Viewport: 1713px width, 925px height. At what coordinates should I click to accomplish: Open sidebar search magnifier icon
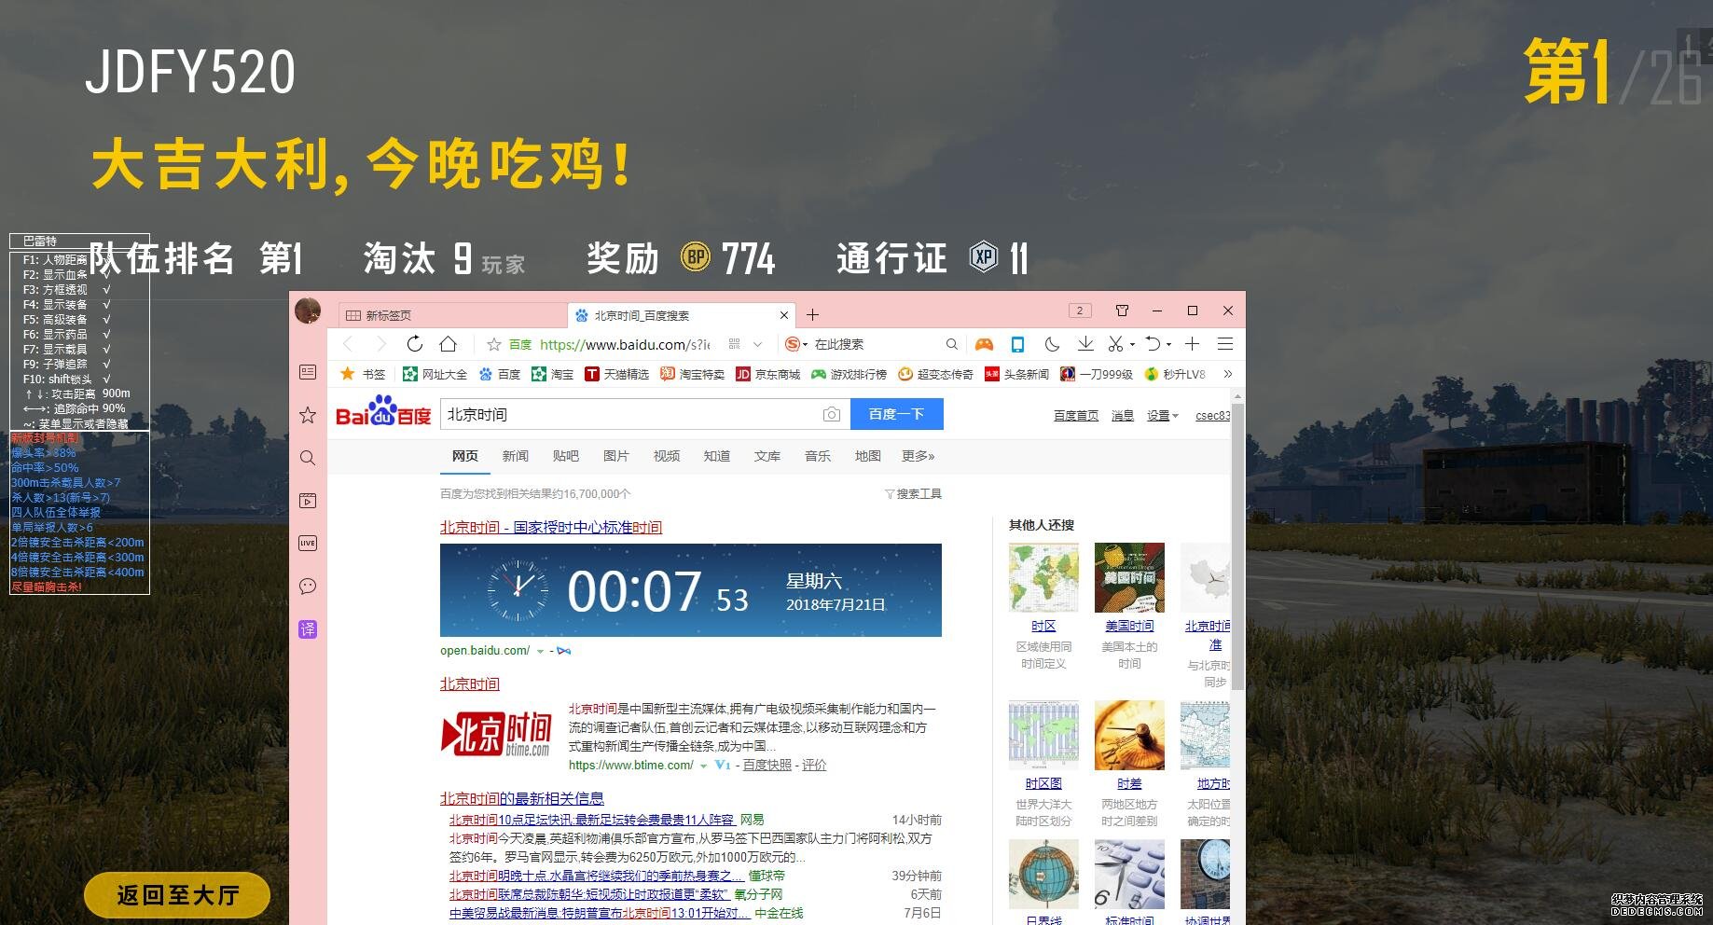tap(308, 458)
